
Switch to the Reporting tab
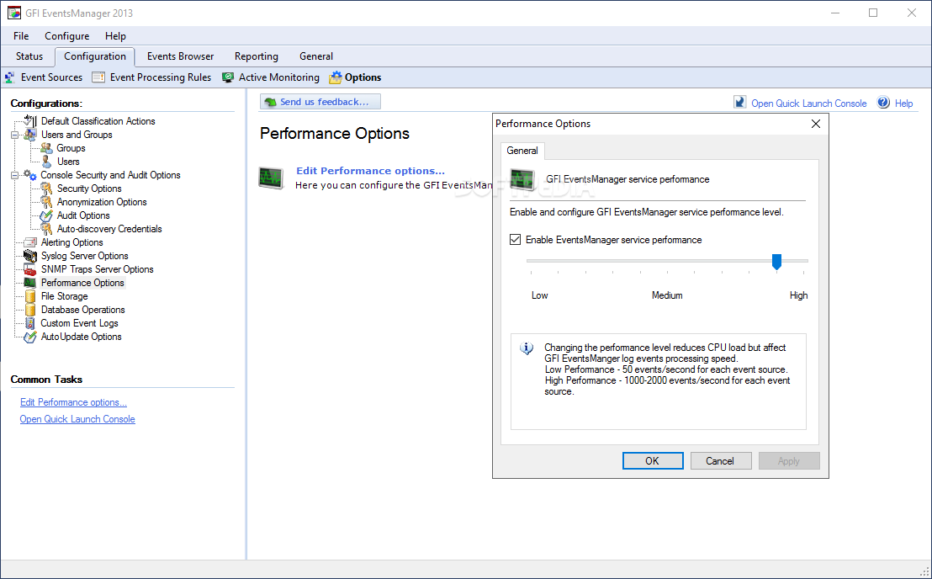[257, 56]
